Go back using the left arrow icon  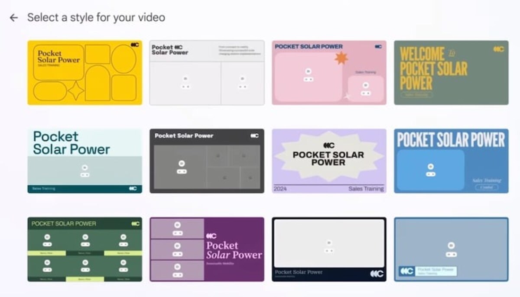(14, 18)
